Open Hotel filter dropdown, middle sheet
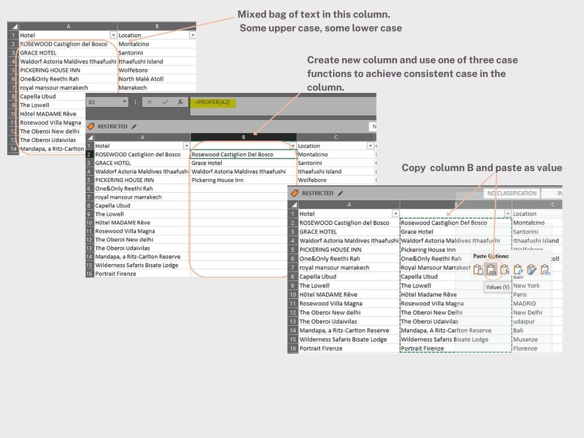Viewport: 584px width, 438px height. (x=186, y=146)
